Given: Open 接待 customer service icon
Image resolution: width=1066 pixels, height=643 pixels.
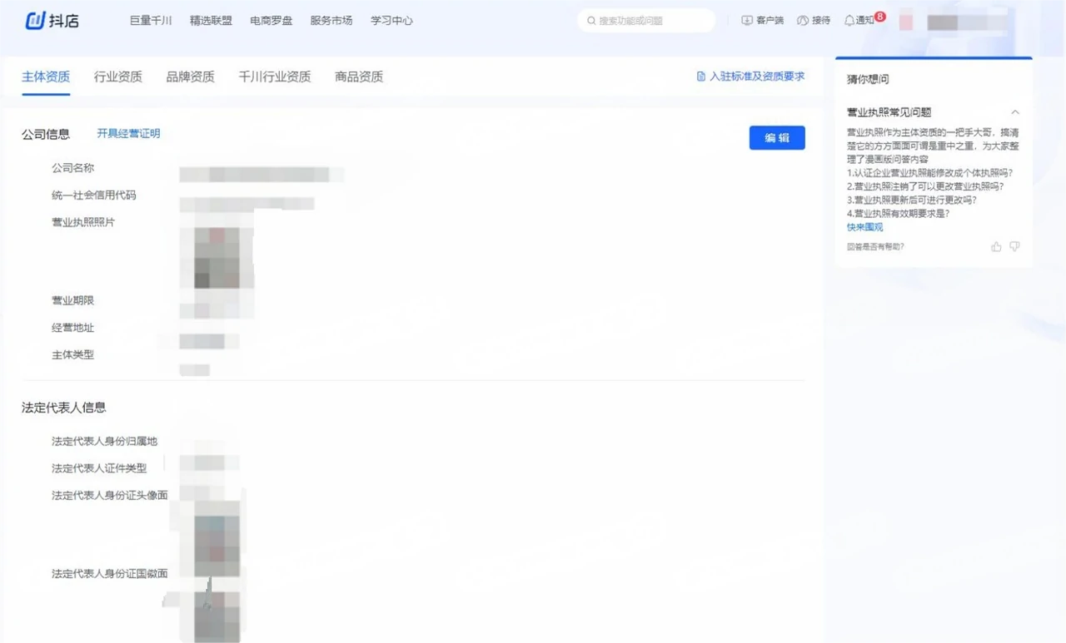Looking at the screenshot, I should 803,21.
